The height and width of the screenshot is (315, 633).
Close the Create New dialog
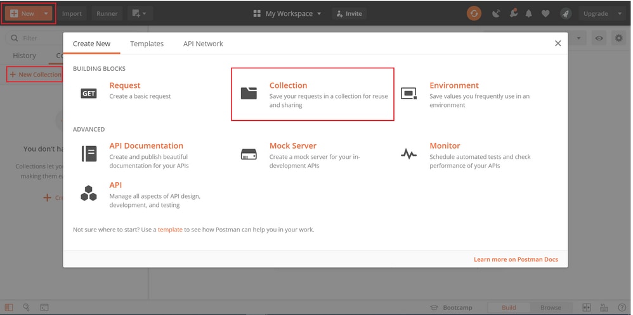pyautogui.click(x=558, y=43)
